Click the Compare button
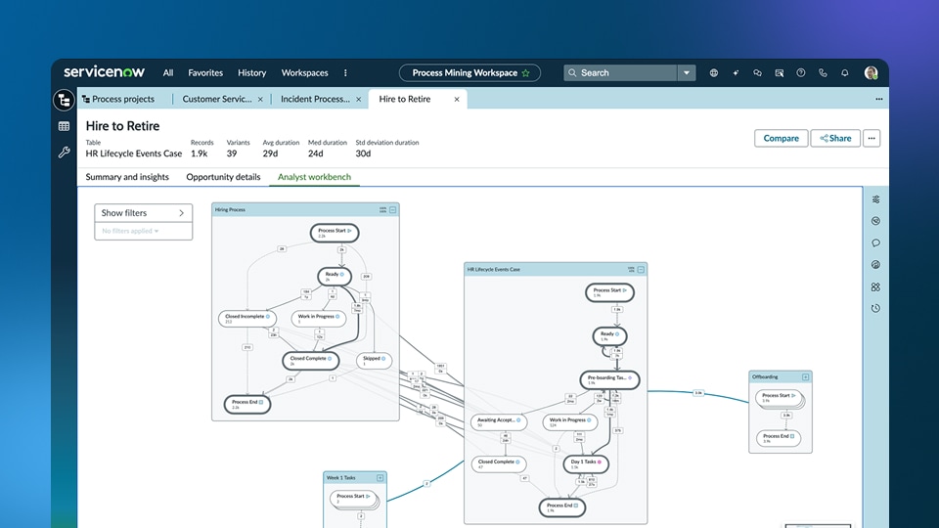The height and width of the screenshot is (528, 939). pyautogui.click(x=781, y=138)
